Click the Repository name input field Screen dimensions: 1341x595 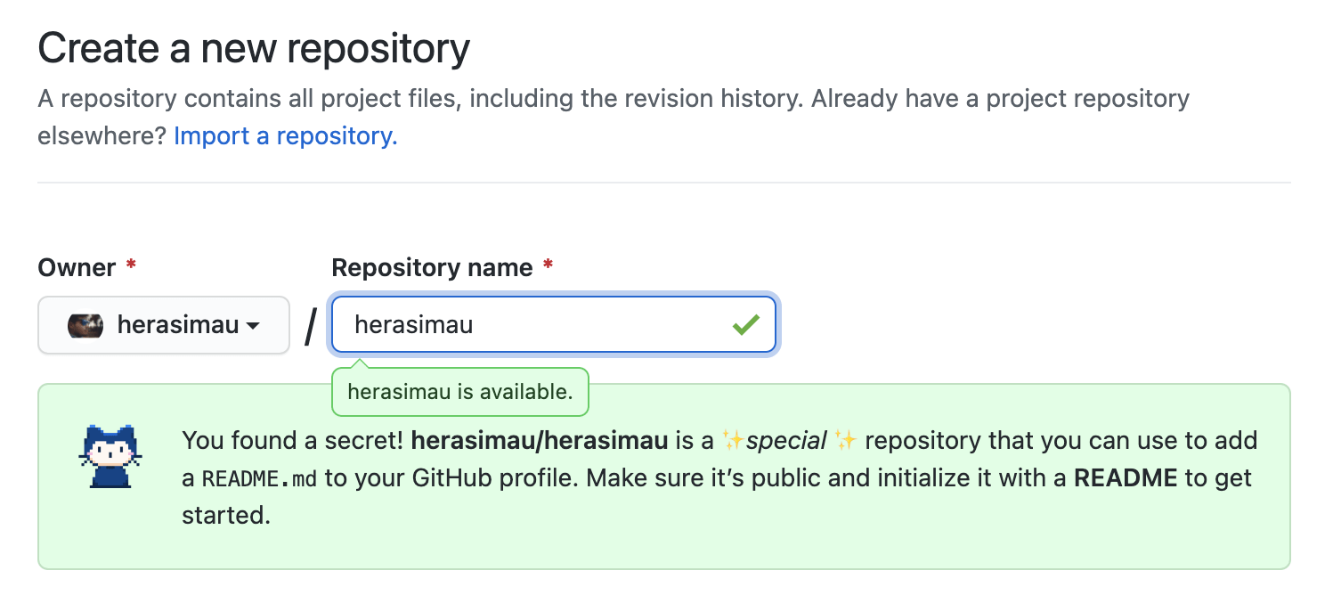(554, 325)
